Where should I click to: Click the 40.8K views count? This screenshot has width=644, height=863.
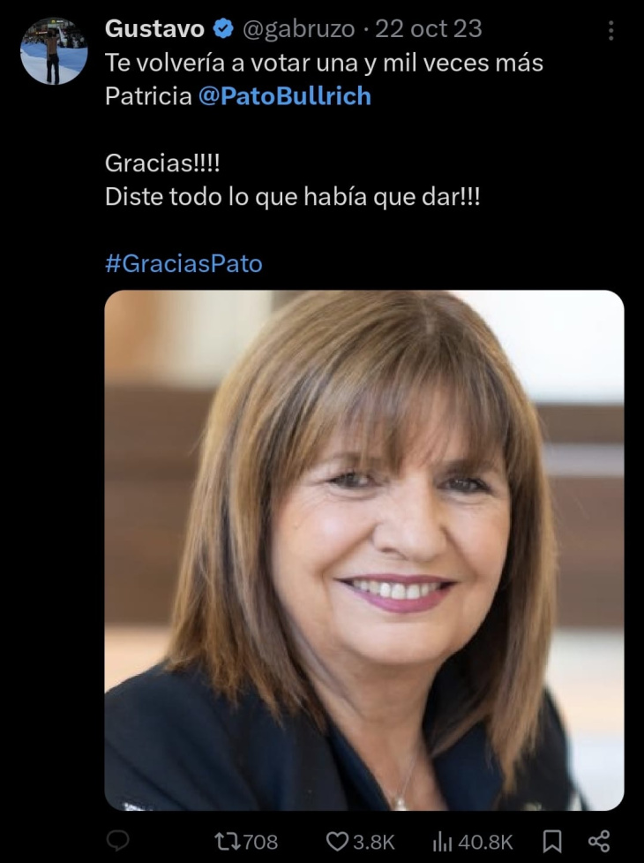[484, 842]
